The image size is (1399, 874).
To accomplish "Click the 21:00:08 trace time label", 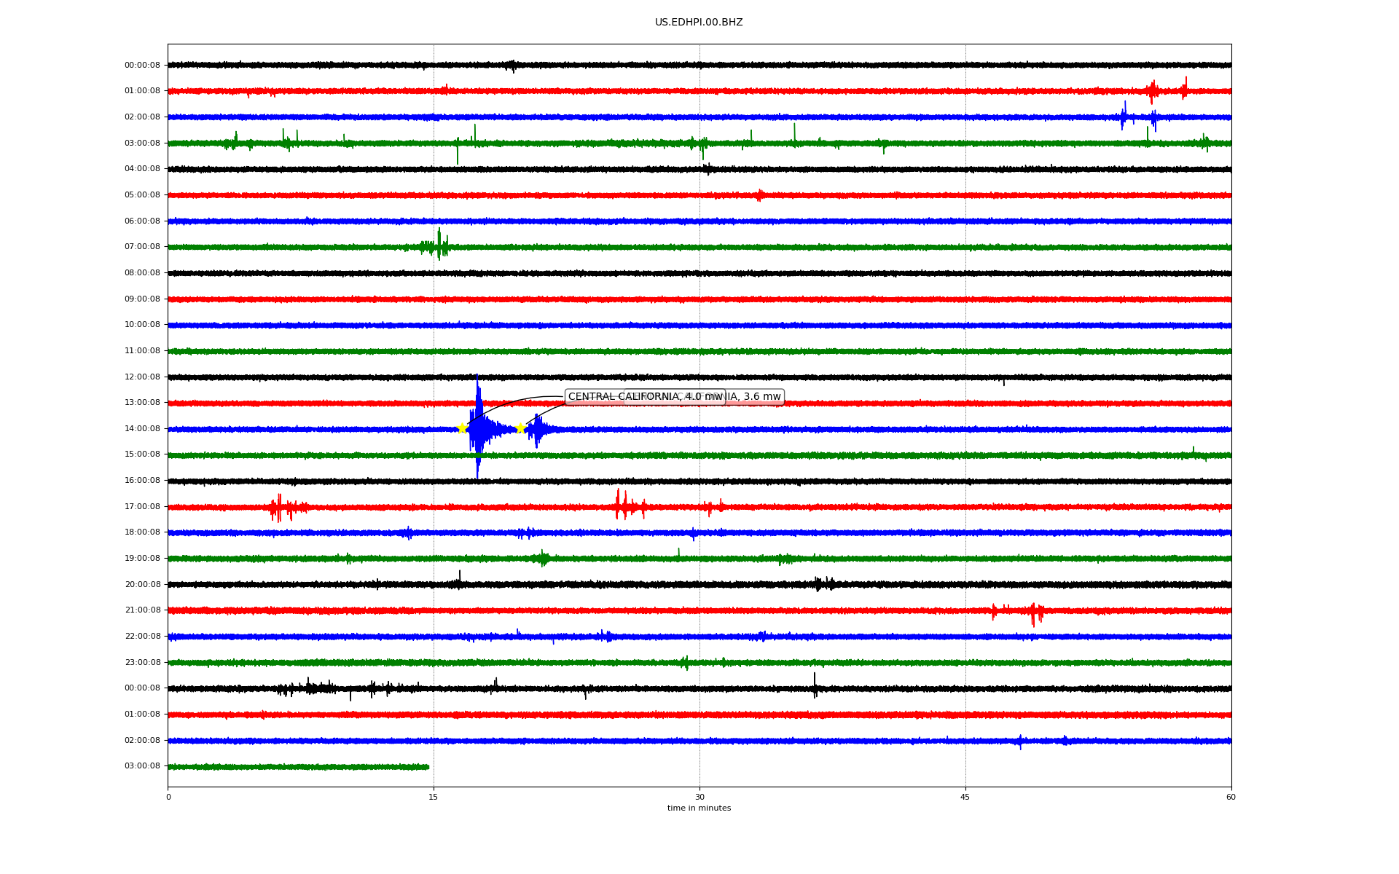I will point(142,610).
